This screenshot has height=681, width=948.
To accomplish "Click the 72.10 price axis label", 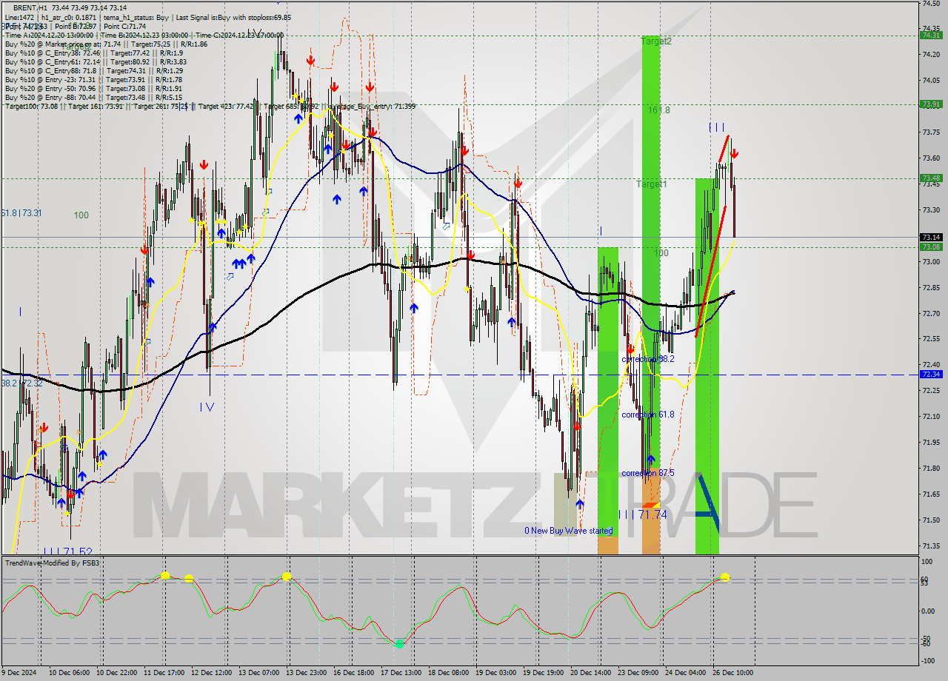I will [x=931, y=416].
